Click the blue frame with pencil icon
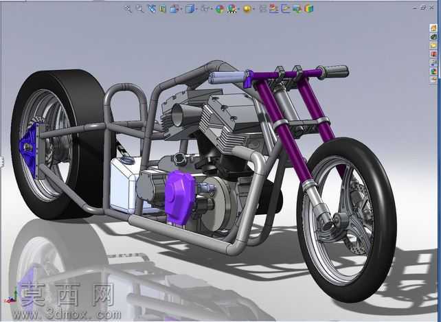441x322 pixels. point(286,9)
